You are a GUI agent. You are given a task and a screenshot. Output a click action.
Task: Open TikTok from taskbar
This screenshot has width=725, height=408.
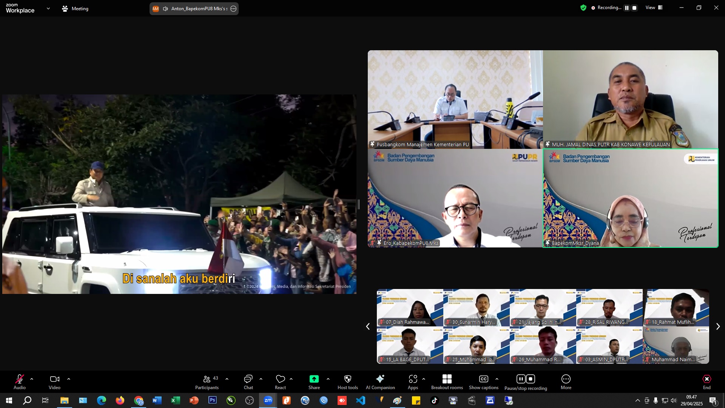[435, 400]
